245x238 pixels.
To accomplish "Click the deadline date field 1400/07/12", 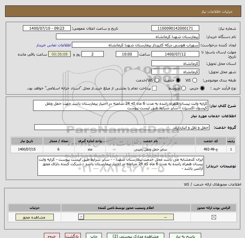I will (x=175, y=54).
